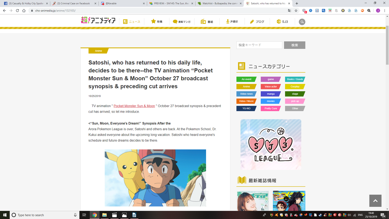Click the back-to-top arrow button
The height and width of the screenshot is (219, 389).
coord(375,201)
